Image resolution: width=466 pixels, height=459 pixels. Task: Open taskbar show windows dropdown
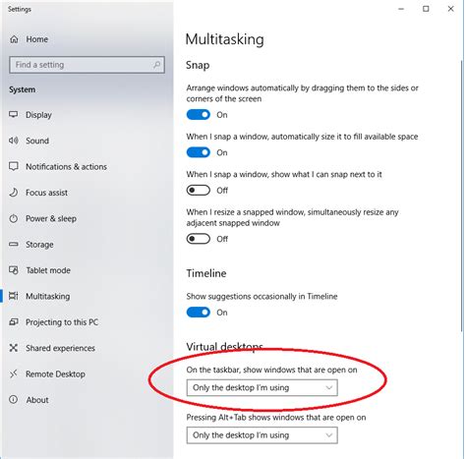262,387
